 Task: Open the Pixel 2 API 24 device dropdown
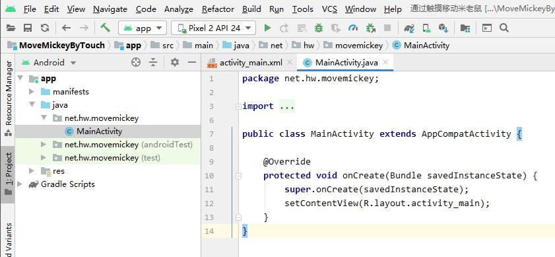coord(213,28)
